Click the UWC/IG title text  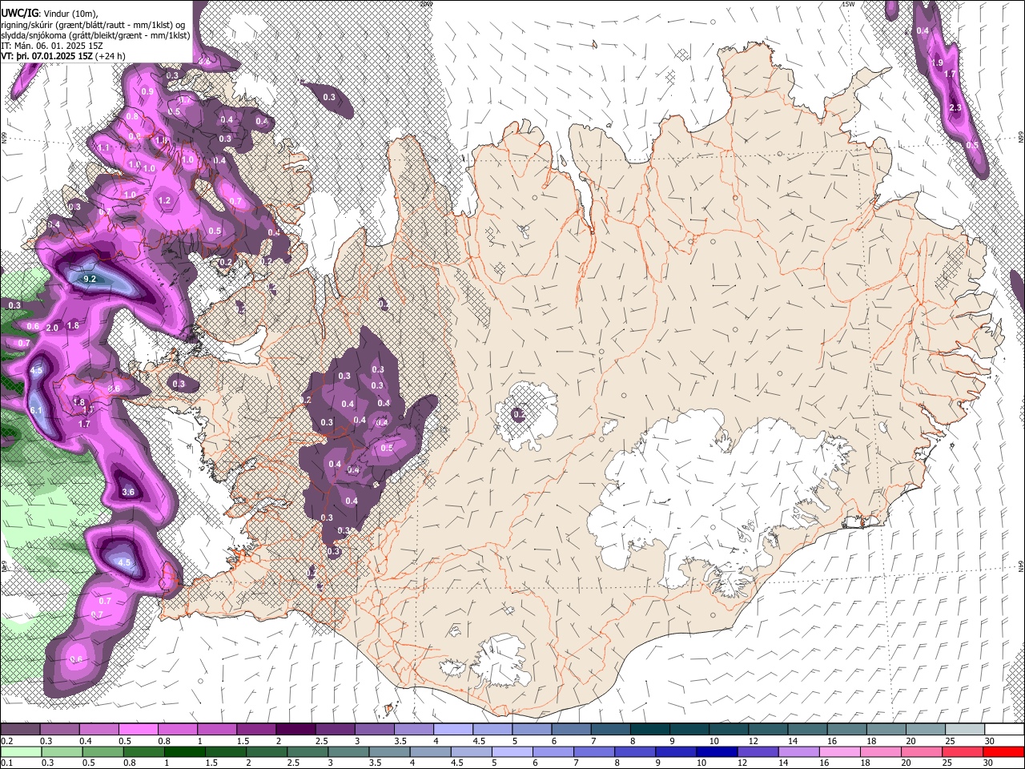19,13
